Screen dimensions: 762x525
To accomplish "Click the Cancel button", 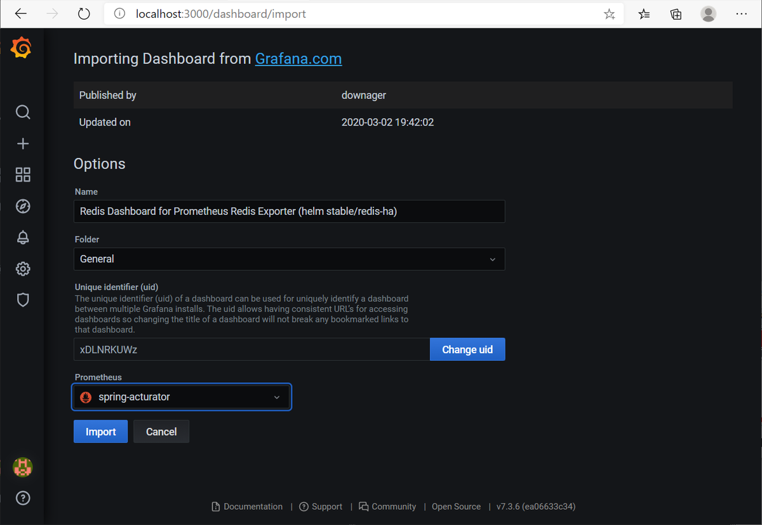I will coord(161,432).
